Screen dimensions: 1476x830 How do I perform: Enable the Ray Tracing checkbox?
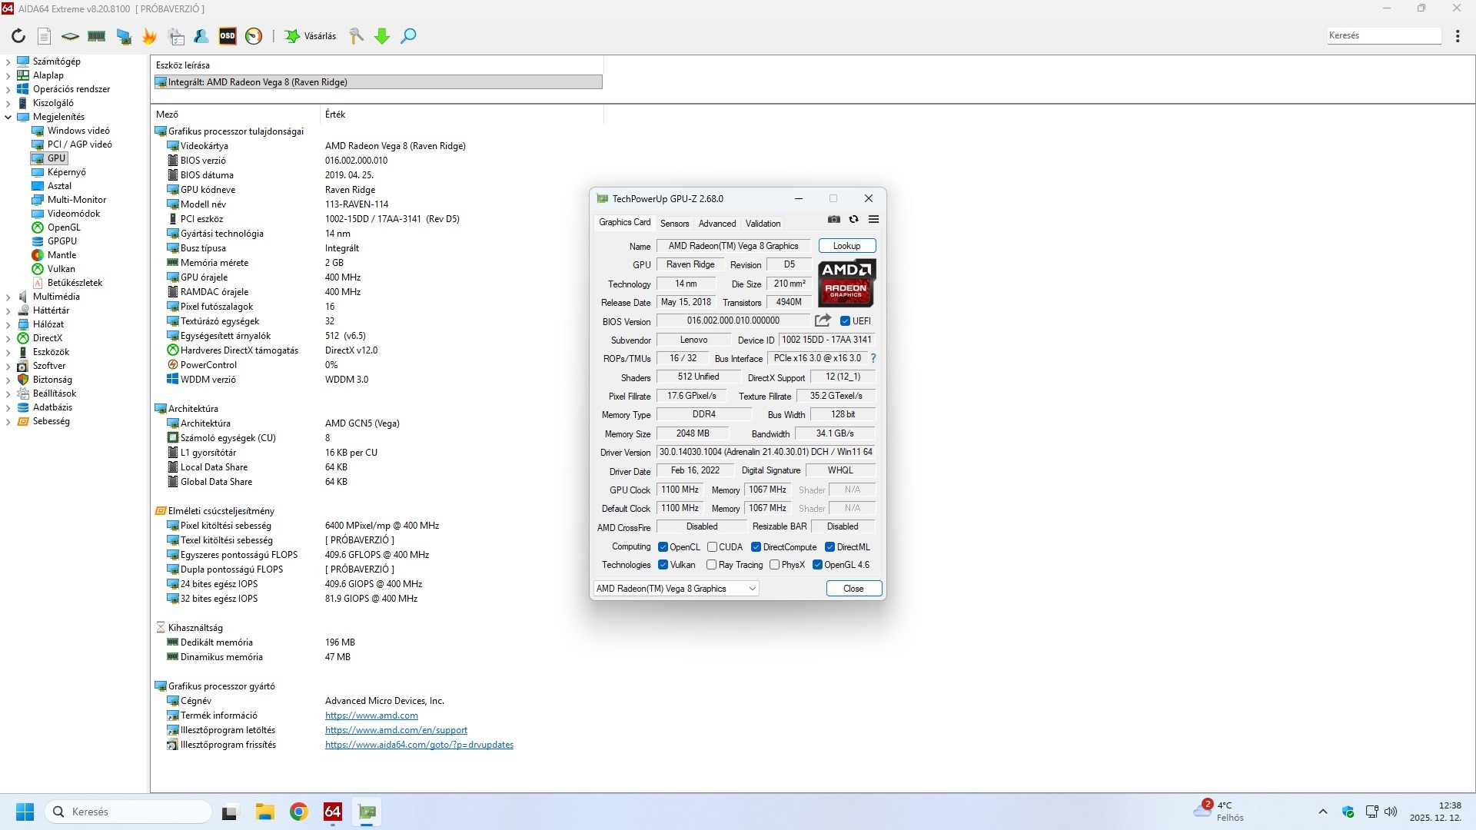point(712,565)
